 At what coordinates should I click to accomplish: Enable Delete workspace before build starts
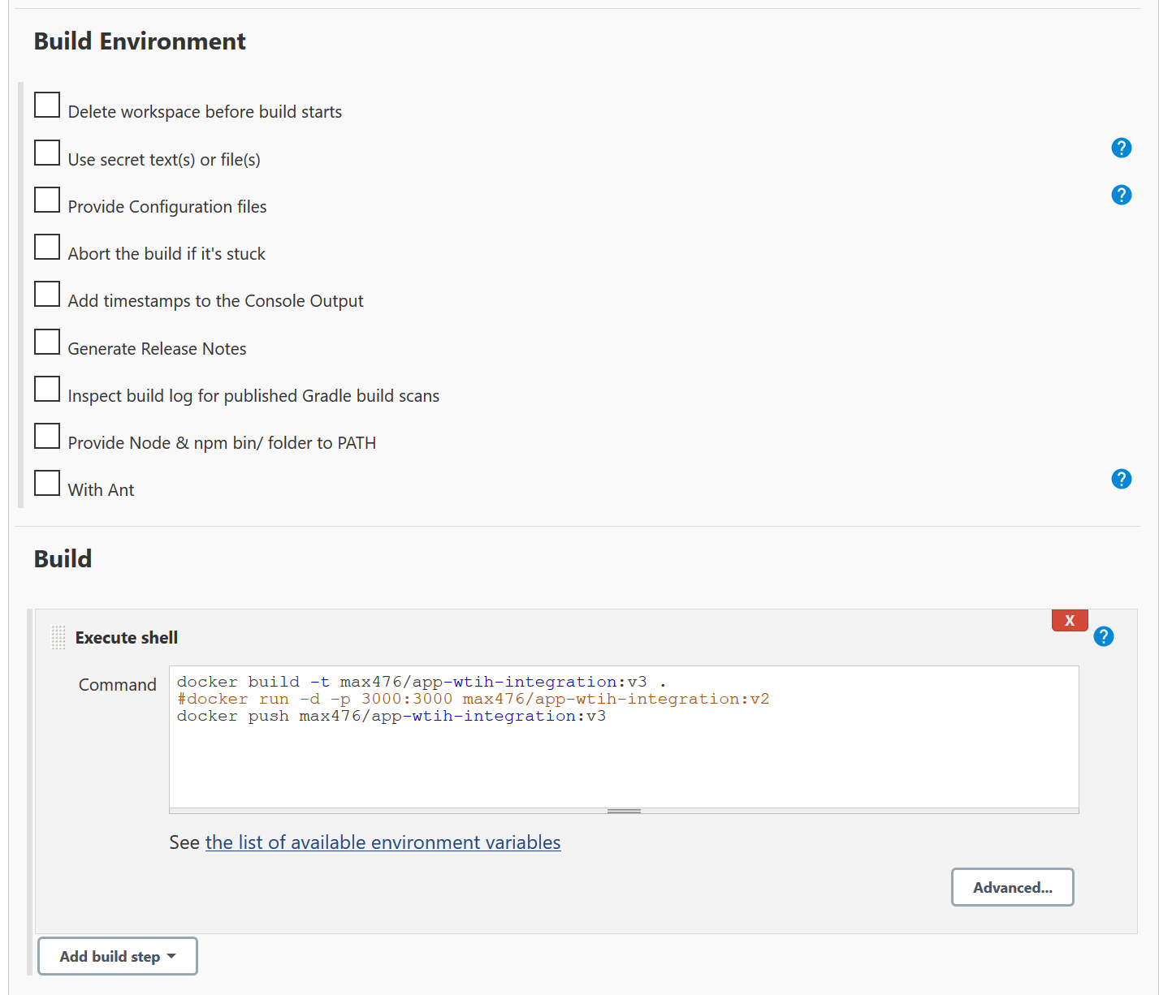click(x=47, y=105)
